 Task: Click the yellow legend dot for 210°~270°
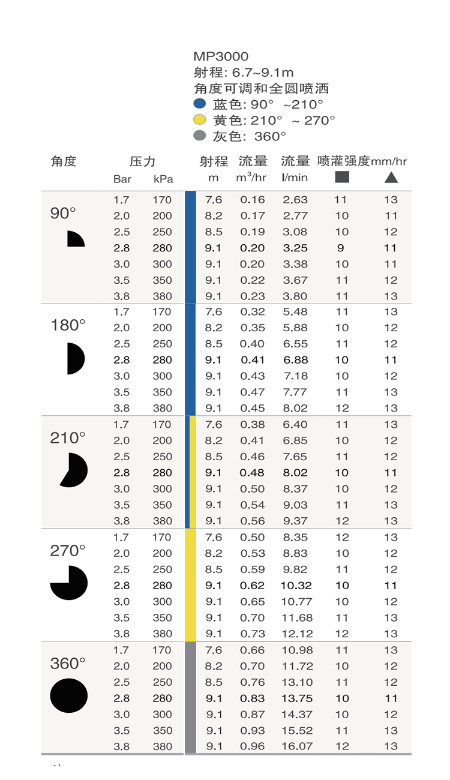200,119
